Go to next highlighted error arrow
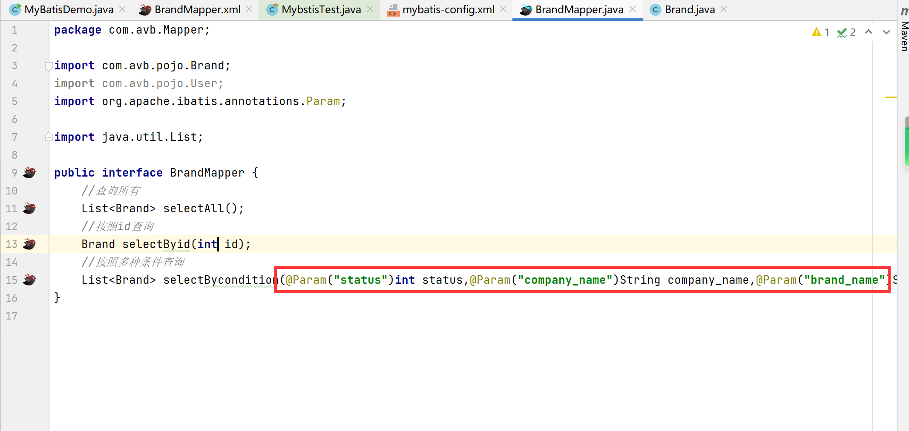 (x=886, y=32)
